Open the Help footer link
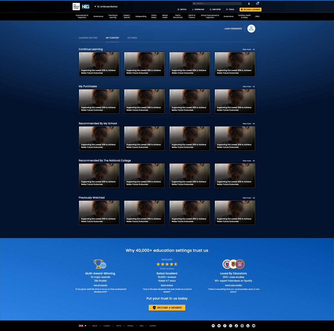This screenshot has width=334, height=331. tap(141, 326)
